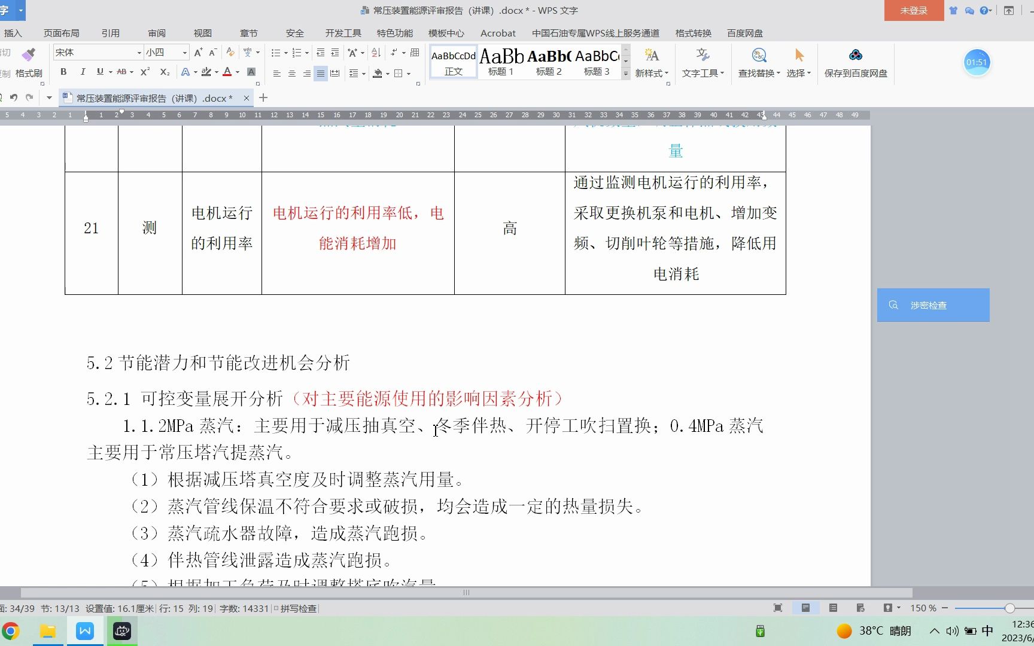Center align the paragraph

pyautogui.click(x=291, y=74)
